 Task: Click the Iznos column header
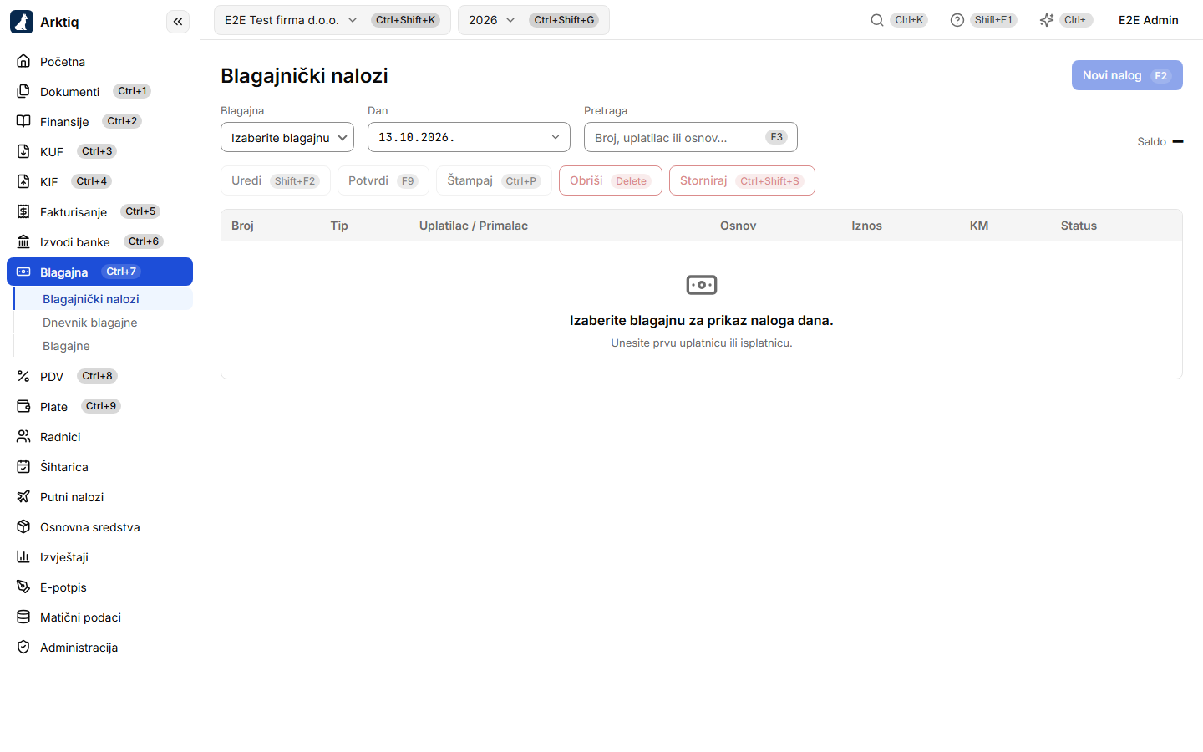866,226
